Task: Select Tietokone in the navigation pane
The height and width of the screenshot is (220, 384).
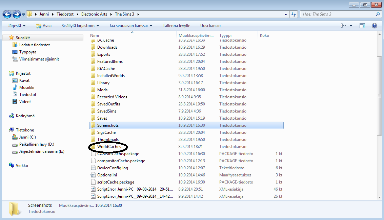Action: click(25, 130)
